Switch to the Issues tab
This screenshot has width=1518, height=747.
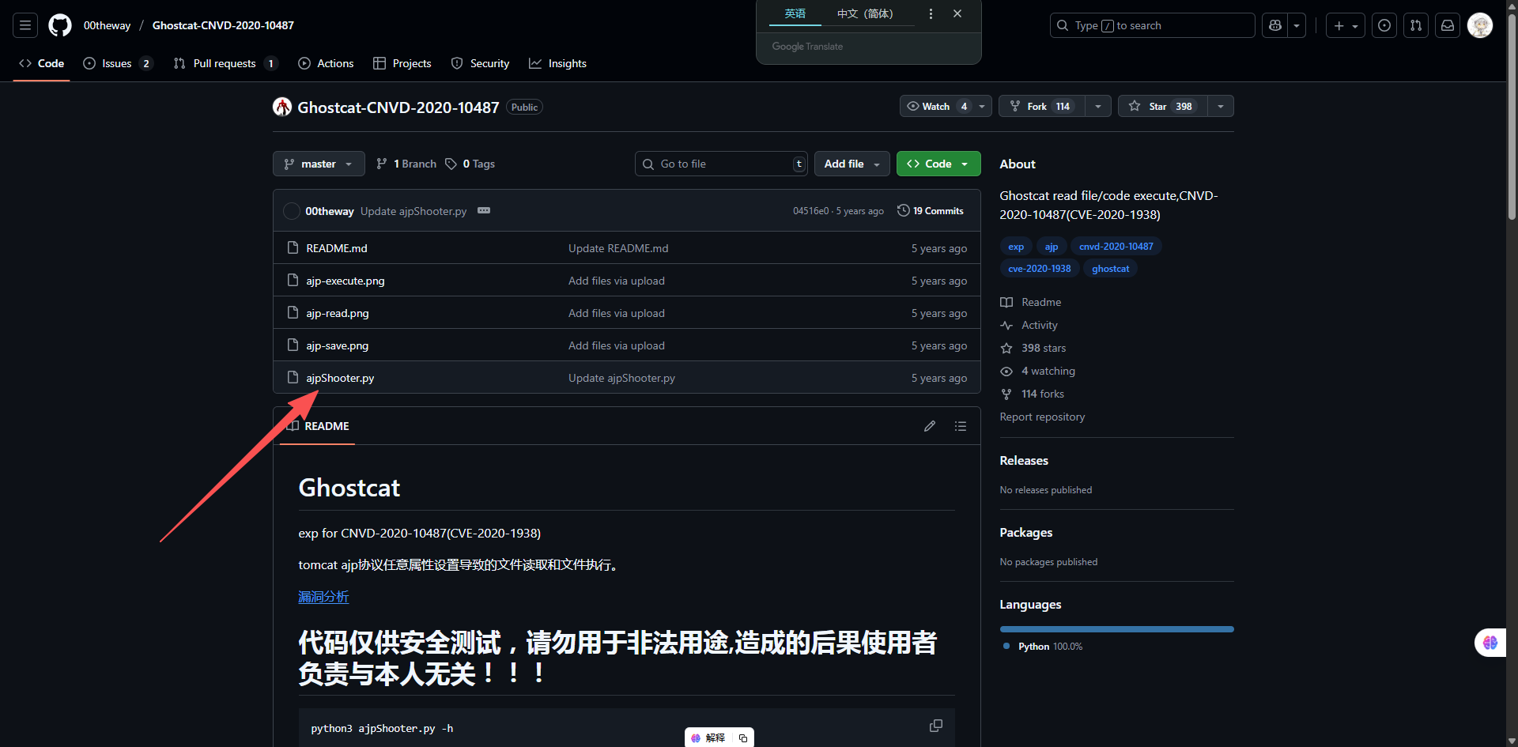coord(117,63)
